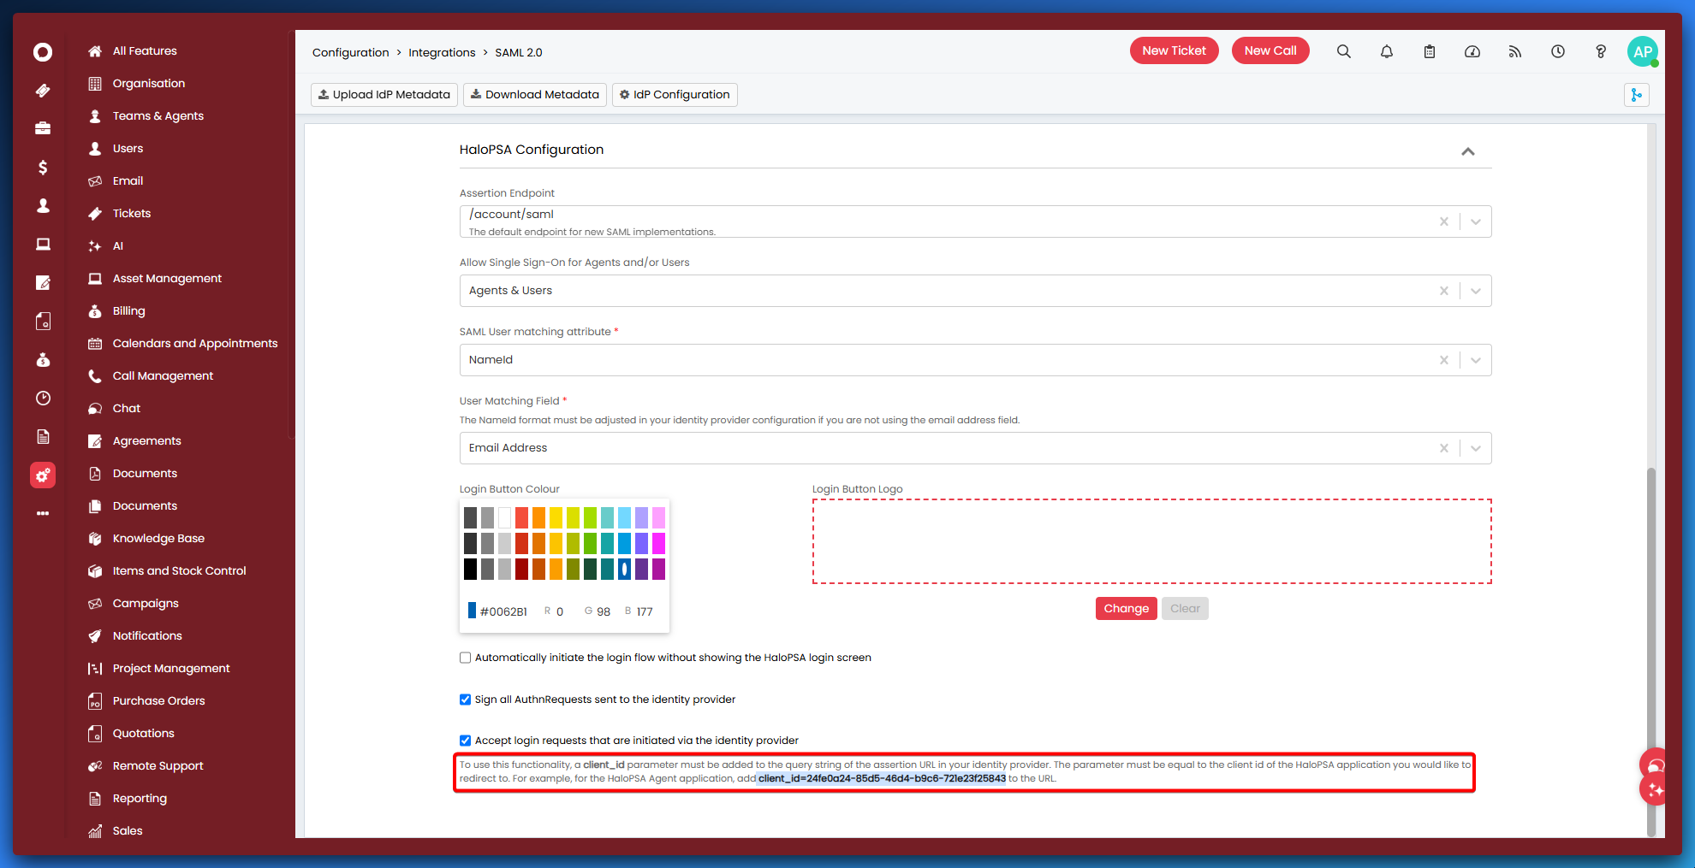1695x868 pixels.
Task: Pick the magenta colour swatch
Action: [x=658, y=543]
